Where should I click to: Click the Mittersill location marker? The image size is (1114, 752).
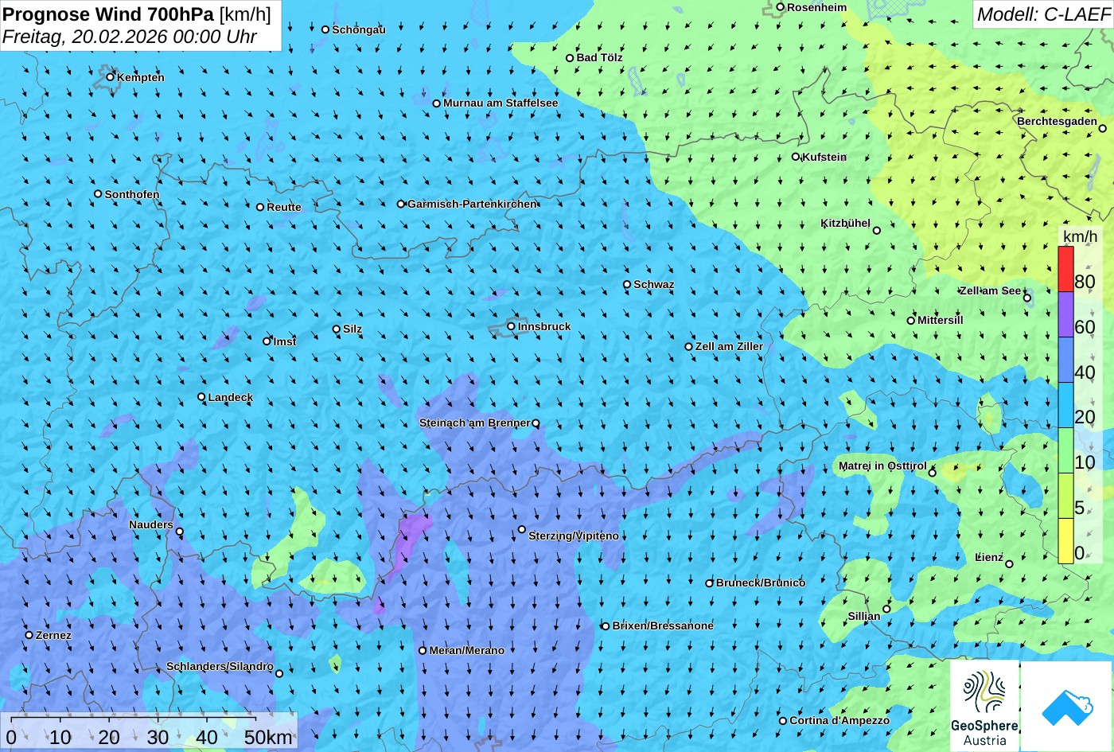coord(911,321)
